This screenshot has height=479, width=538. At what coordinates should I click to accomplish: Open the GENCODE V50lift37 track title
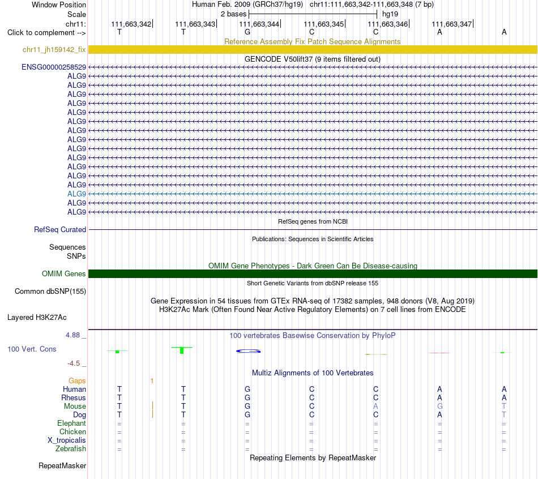(x=312, y=59)
